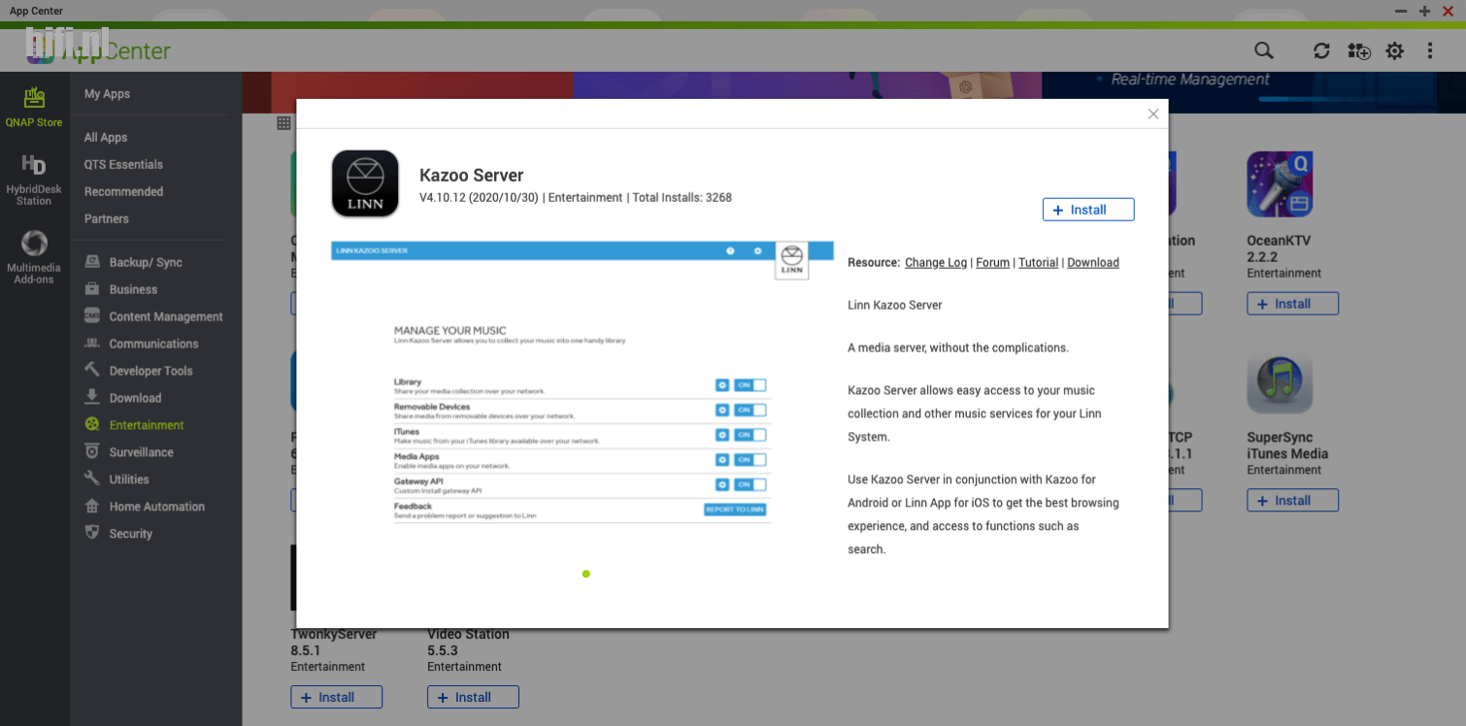Screen dimensions: 1466x726
Task: Click the Business category icon
Action: (92, 289)
